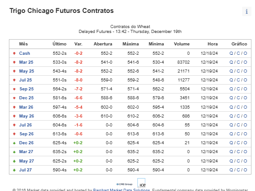
Task: Select the Jul 27 contract
Action: [x=25, y=170]
